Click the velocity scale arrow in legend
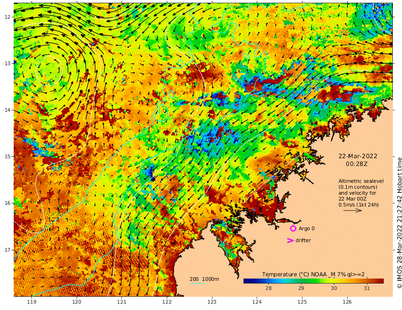The image size is (402, 310). click(x=352, y=211)
